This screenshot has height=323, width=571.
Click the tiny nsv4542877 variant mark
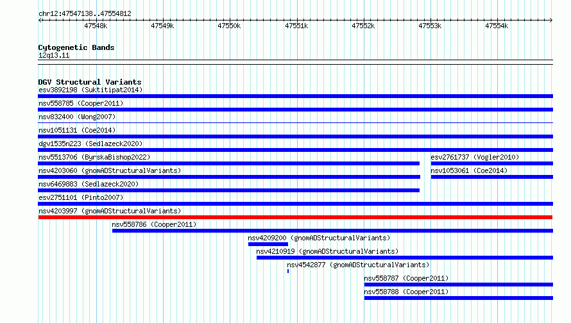[288, 271]
